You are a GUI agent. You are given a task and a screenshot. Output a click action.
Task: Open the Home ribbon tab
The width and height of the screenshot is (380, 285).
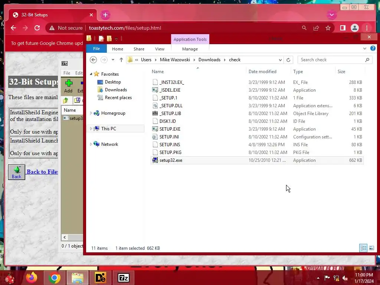(118, 49)
